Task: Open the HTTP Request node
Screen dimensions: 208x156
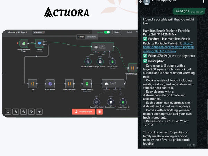Action: tap(50, 84)
